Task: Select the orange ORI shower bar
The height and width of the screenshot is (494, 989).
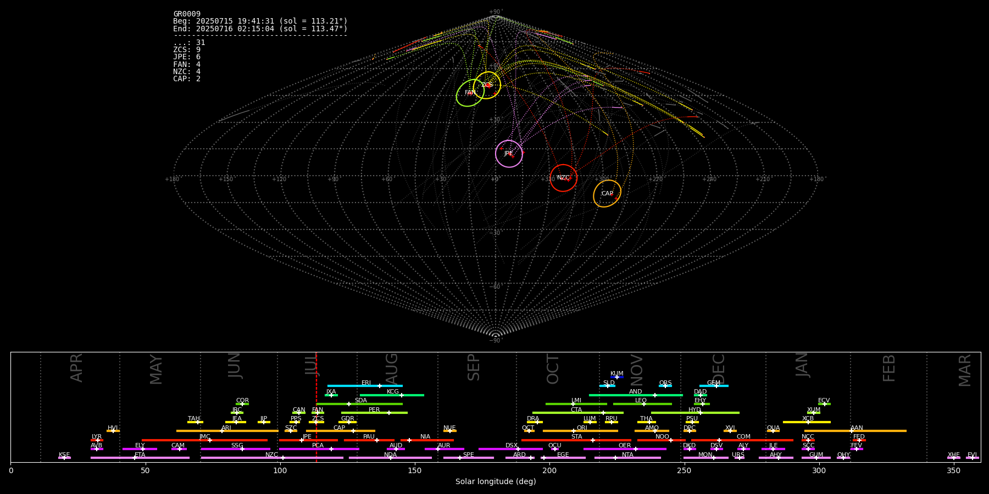Action: [580, 431]
